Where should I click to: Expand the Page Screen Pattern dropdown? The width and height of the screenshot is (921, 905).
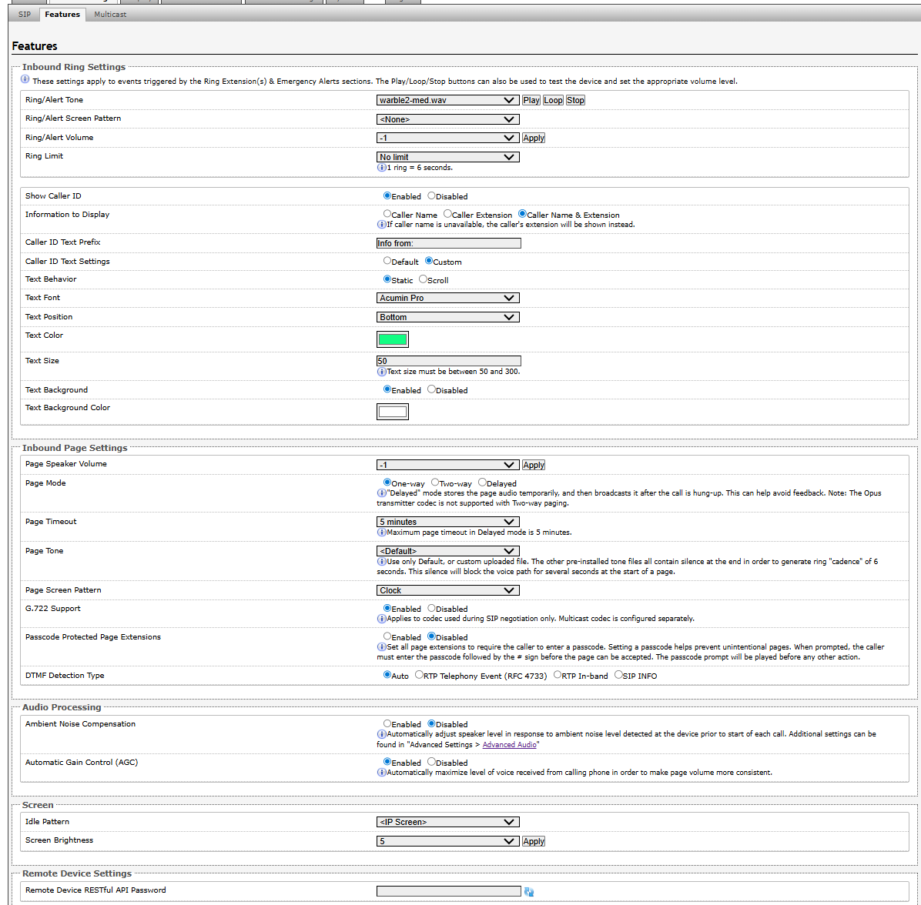(447, 590)
